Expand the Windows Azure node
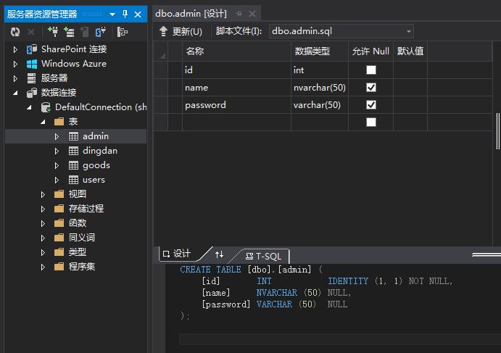The image size is (501, 353). 15,64
